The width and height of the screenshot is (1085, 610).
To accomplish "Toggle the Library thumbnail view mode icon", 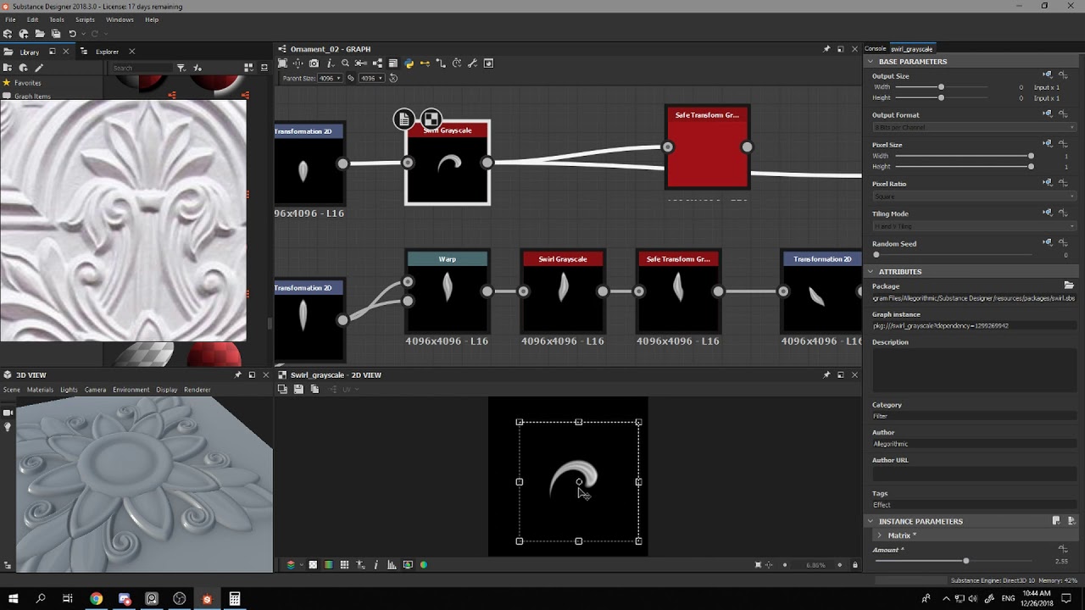I will [248, 68].
